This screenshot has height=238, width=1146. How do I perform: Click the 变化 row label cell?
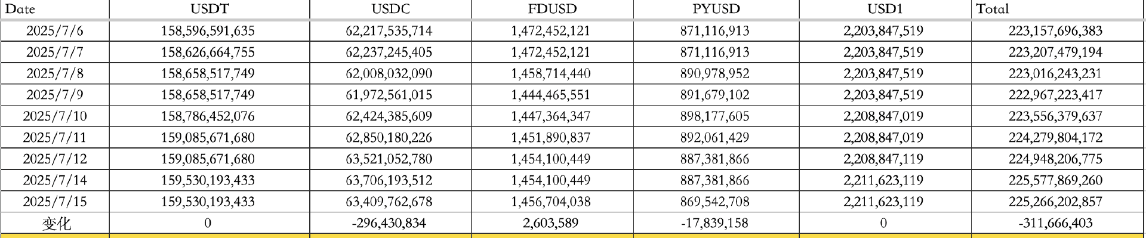55,223
